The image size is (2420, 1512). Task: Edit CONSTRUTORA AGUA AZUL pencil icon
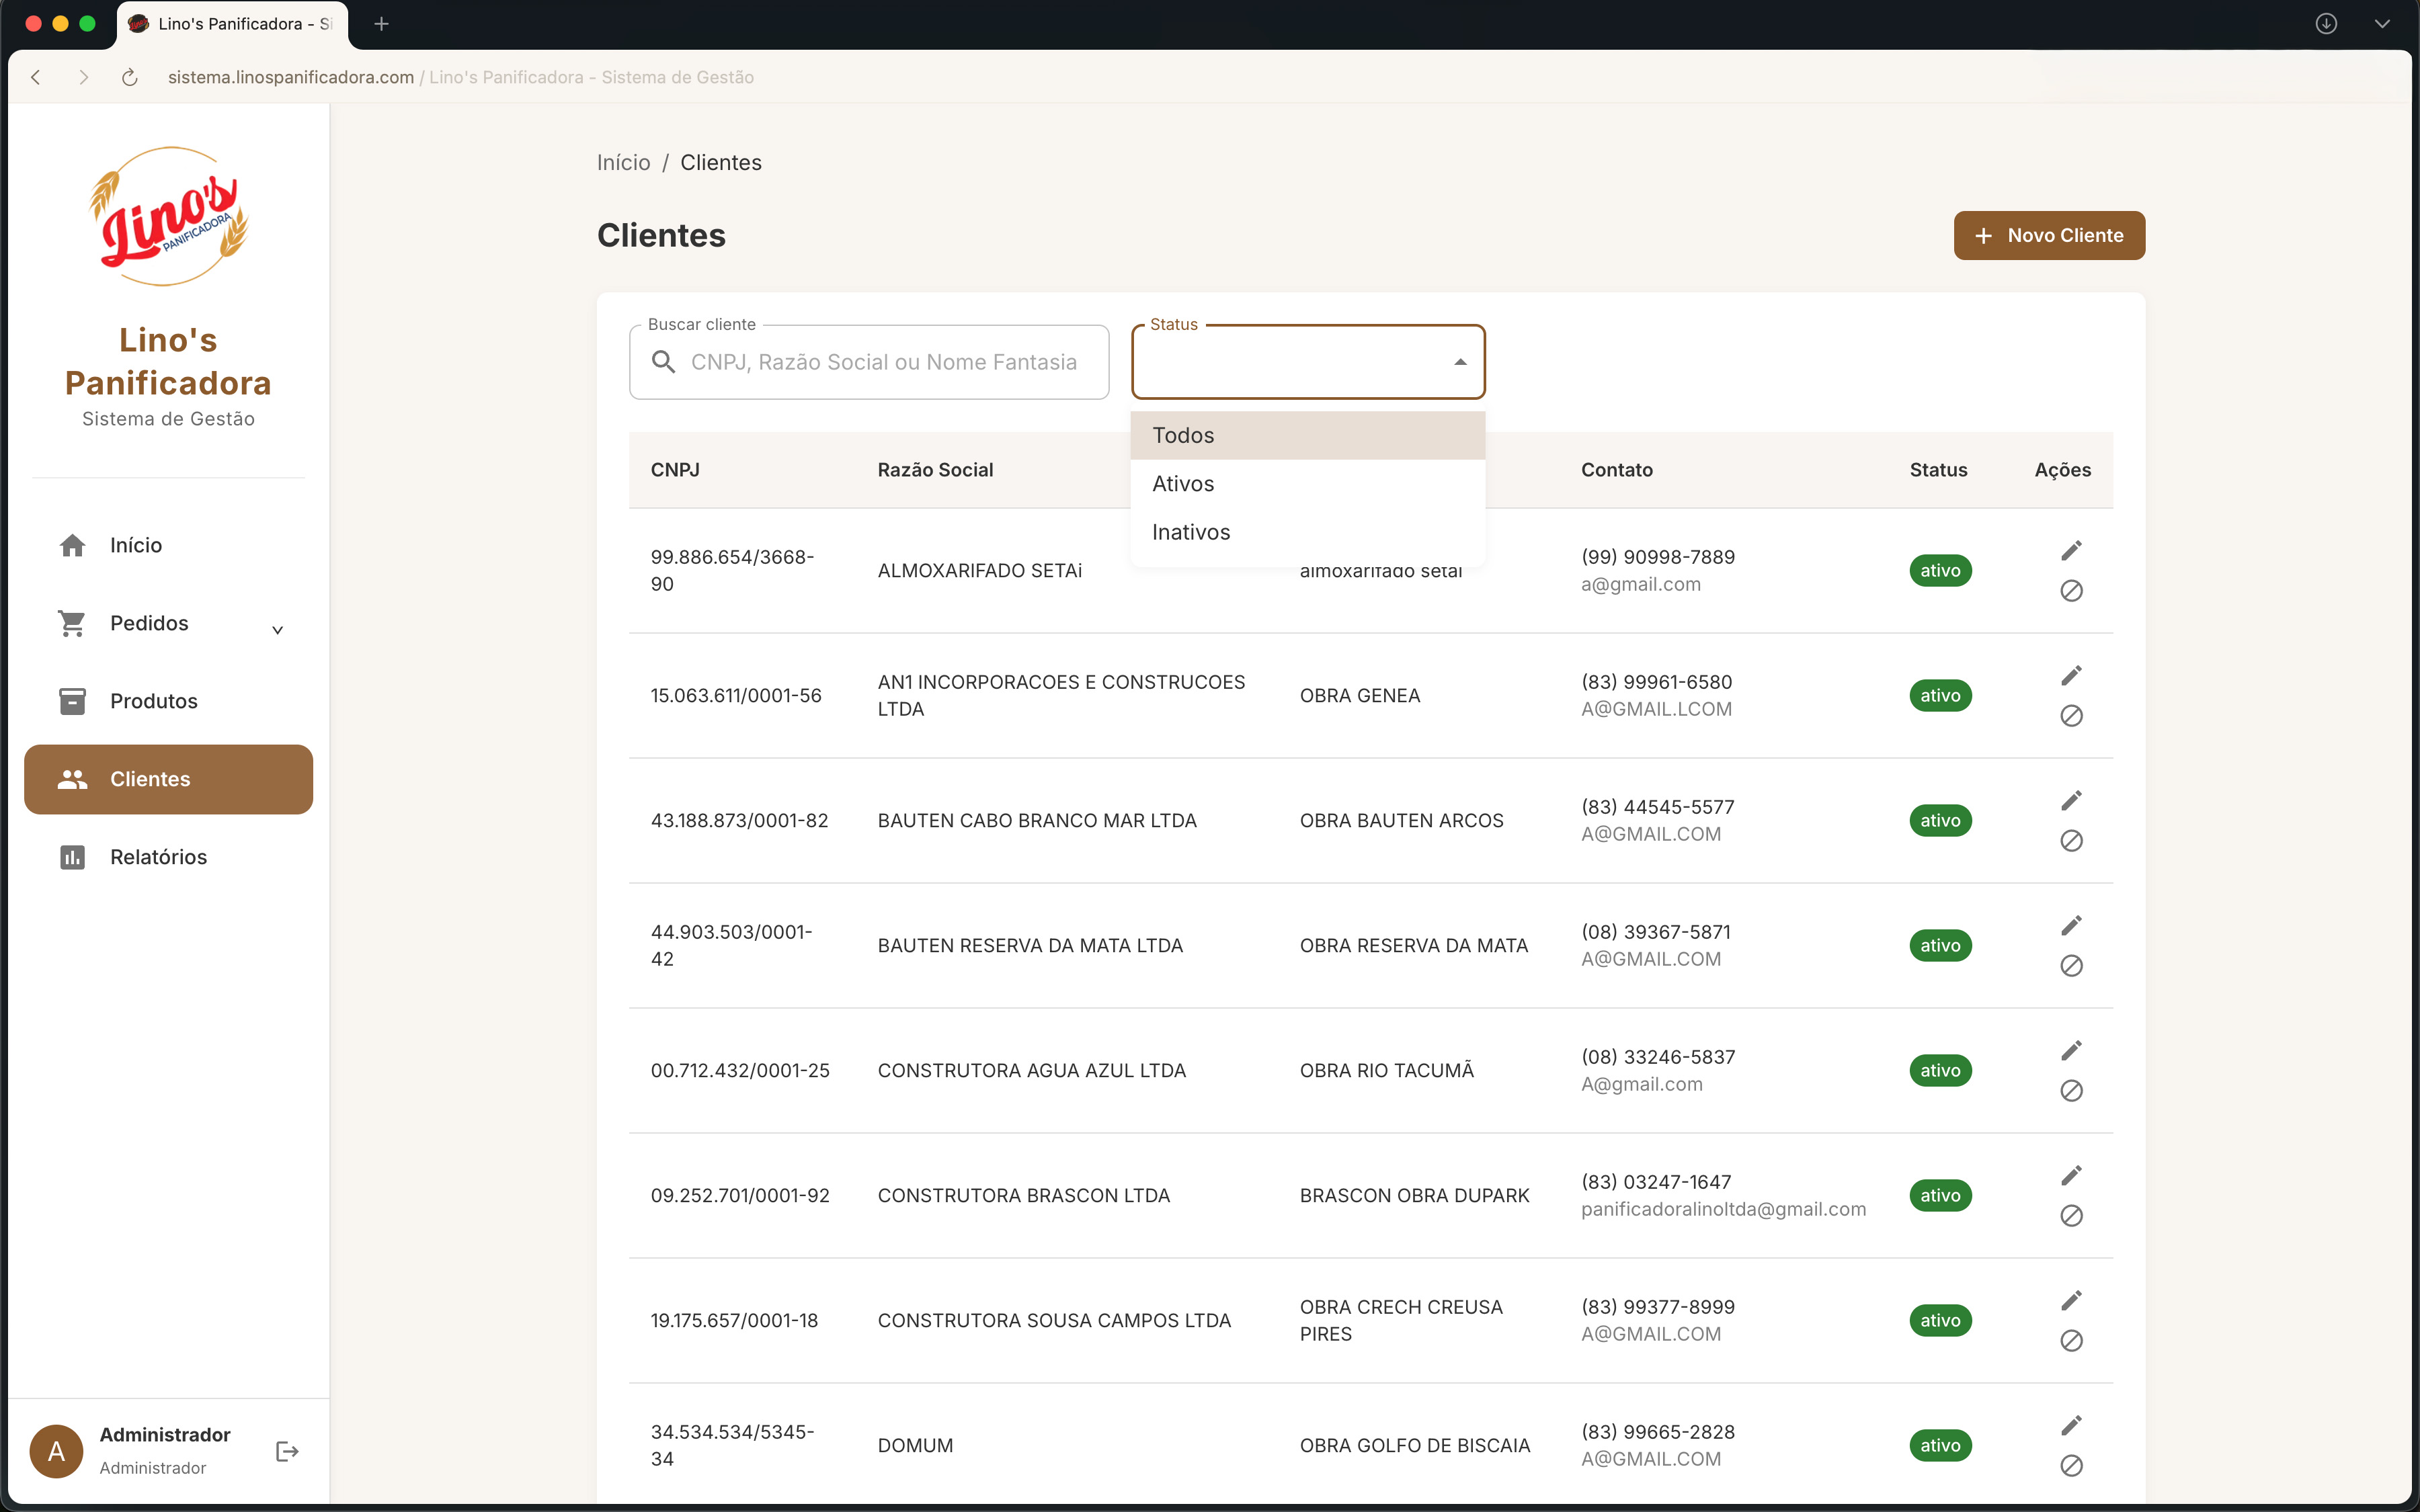coord(2071,1051)
